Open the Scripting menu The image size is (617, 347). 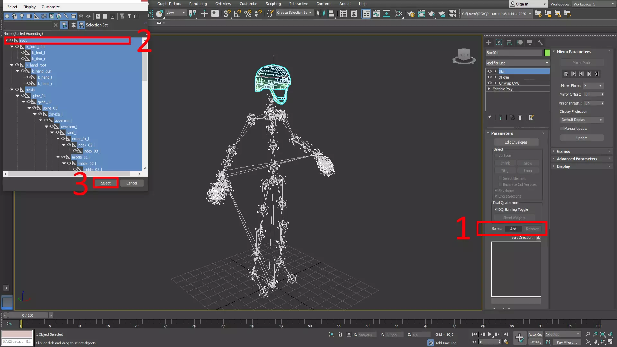click(x=273, y=4)
